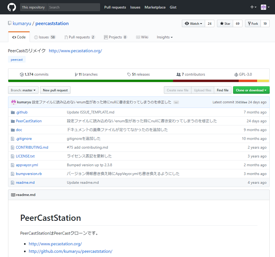
Task: Click the .github folder icon
Action: pos(13,112)
